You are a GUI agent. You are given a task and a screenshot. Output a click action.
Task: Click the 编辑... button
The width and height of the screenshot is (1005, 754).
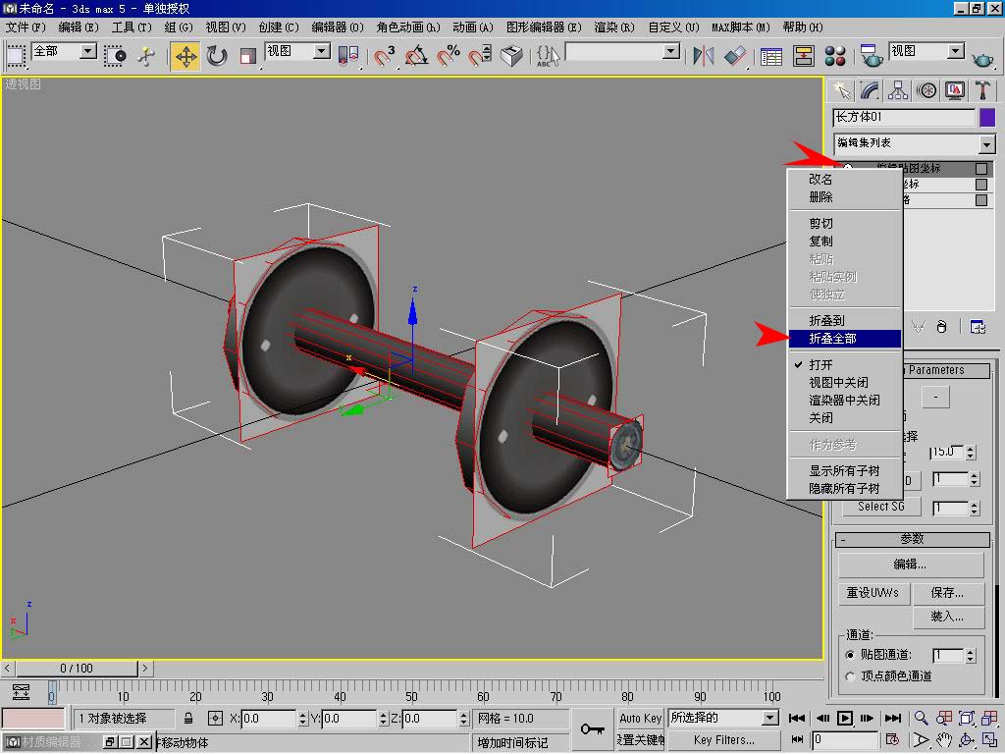[911, 565]
